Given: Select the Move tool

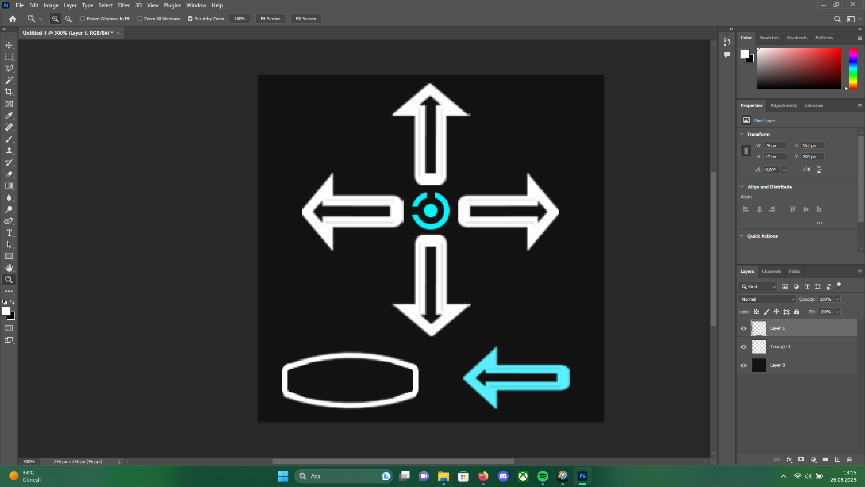Looking at the screenshot, I should click(9, 45).
